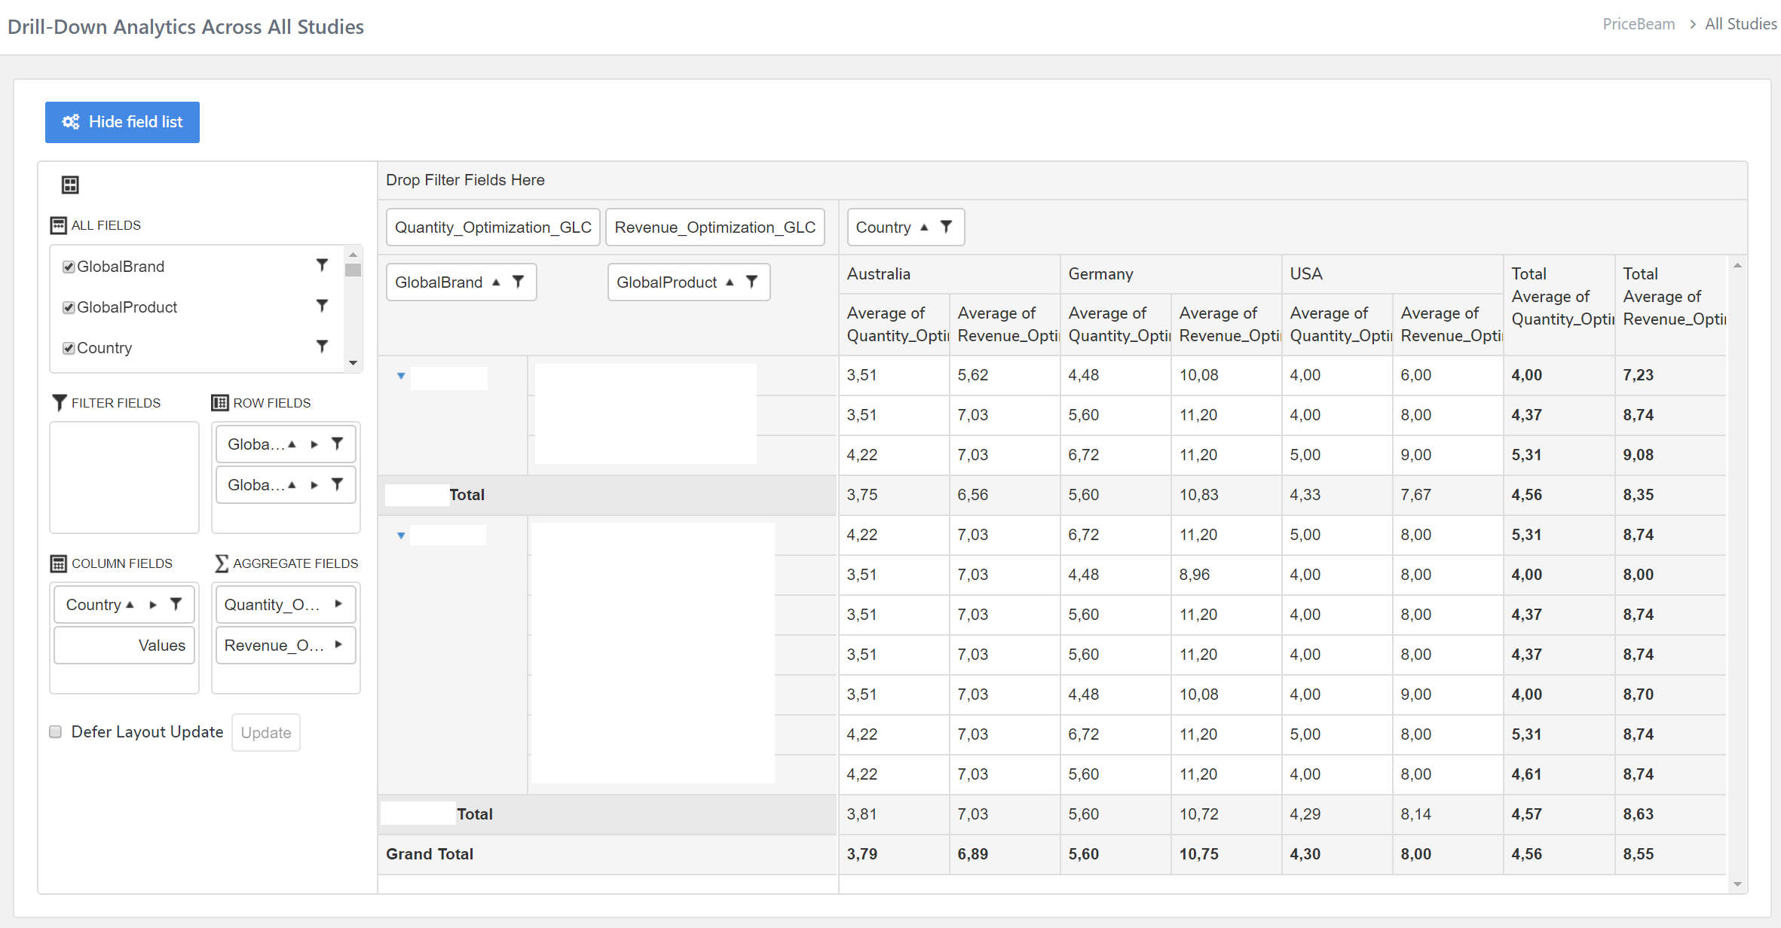Toggle the Country field checkbox
The width and height of the screenshot is (1781, 928).
point(69,348)
